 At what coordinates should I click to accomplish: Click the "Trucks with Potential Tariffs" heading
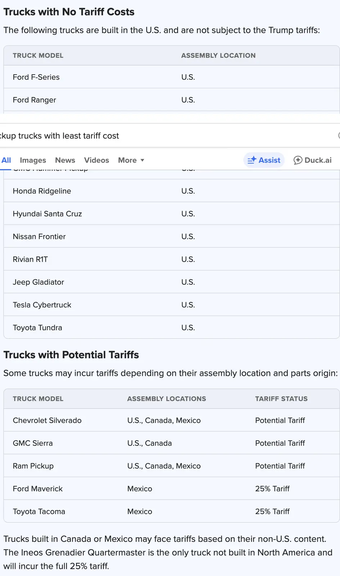pos(71,355)
